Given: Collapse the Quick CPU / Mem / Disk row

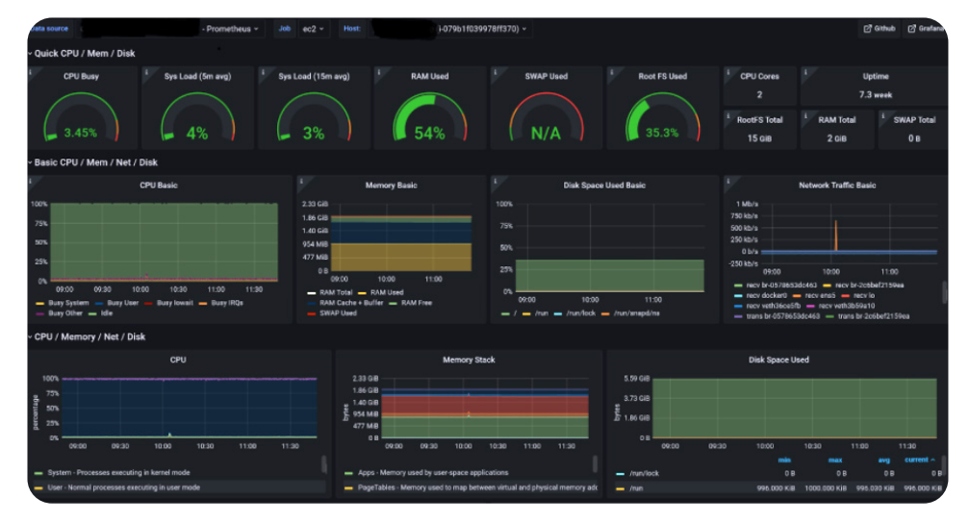Looking at the screenshot, I should tap(84, 54).
